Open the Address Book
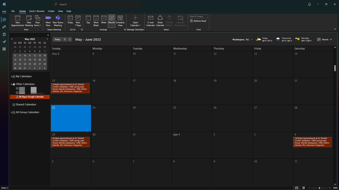Image resolution: width=339 pixels, height=190 pixels. [198, 21]
